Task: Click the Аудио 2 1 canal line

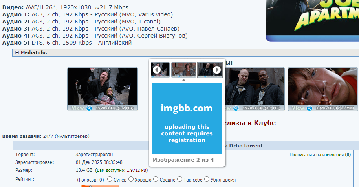Action: tap(82, 22)
